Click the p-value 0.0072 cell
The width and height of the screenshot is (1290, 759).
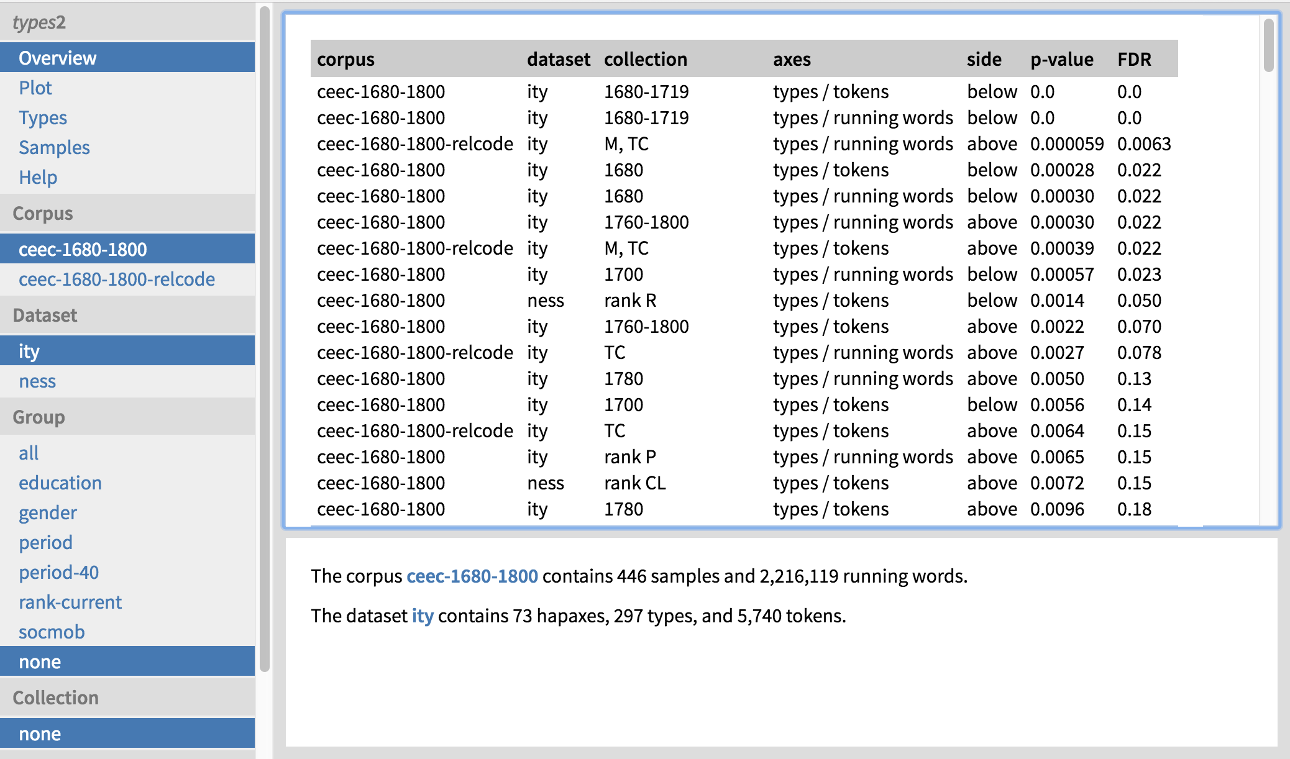click(x=1057, y=483)
